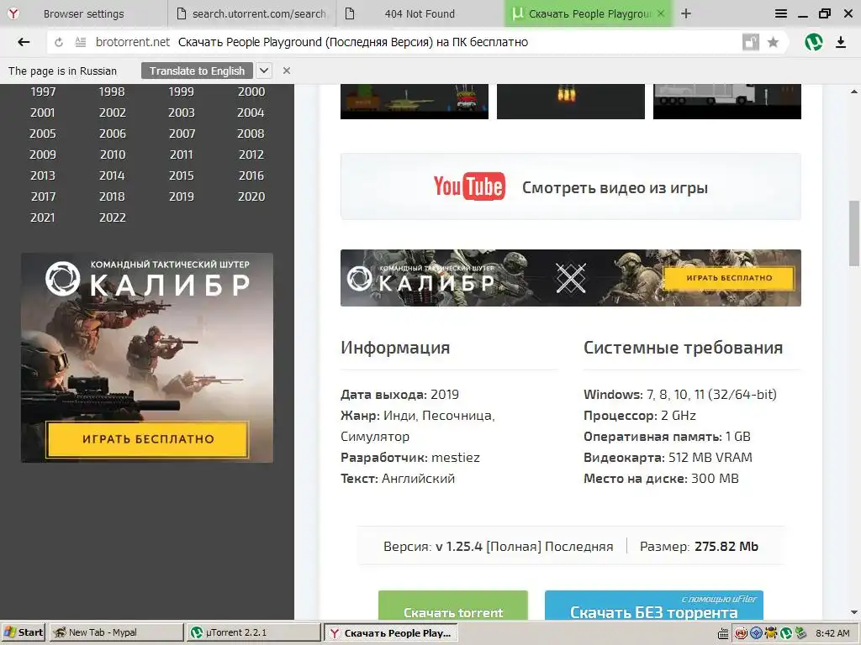Screen dimensions: 861x645
Task: Click the Системные требования heading
Action: pyautogui.click(x=683, y=348)
